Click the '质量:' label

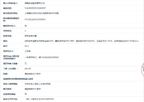6,74
